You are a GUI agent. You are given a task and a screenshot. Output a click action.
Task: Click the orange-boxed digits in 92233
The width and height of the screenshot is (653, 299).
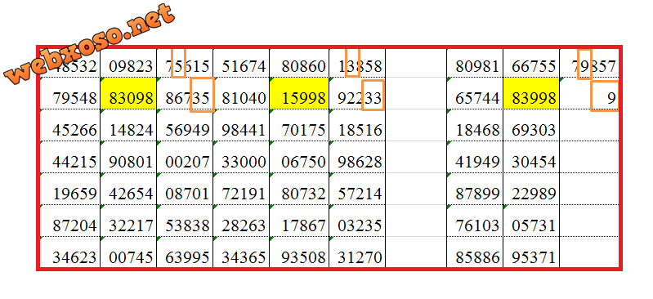click(x=373, y=96)
